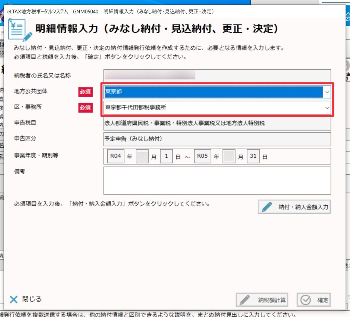
Task: Click the end month blank field
Action: [x=229, y=157]
